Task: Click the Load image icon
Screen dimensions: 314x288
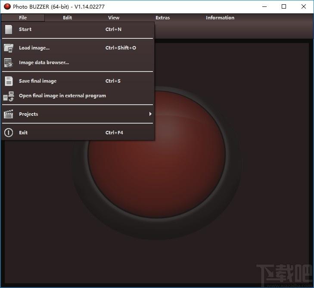Action: [9, 48]
